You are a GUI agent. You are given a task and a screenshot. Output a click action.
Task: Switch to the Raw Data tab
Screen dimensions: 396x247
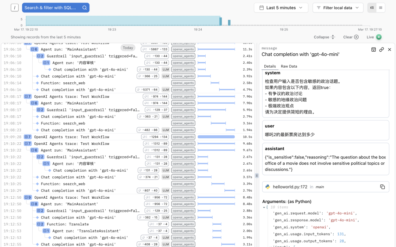289,66
